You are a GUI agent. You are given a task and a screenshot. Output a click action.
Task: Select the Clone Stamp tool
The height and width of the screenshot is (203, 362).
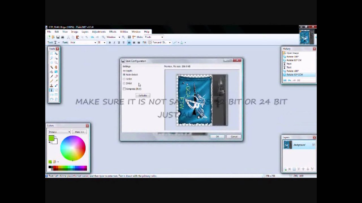[51, 85]
